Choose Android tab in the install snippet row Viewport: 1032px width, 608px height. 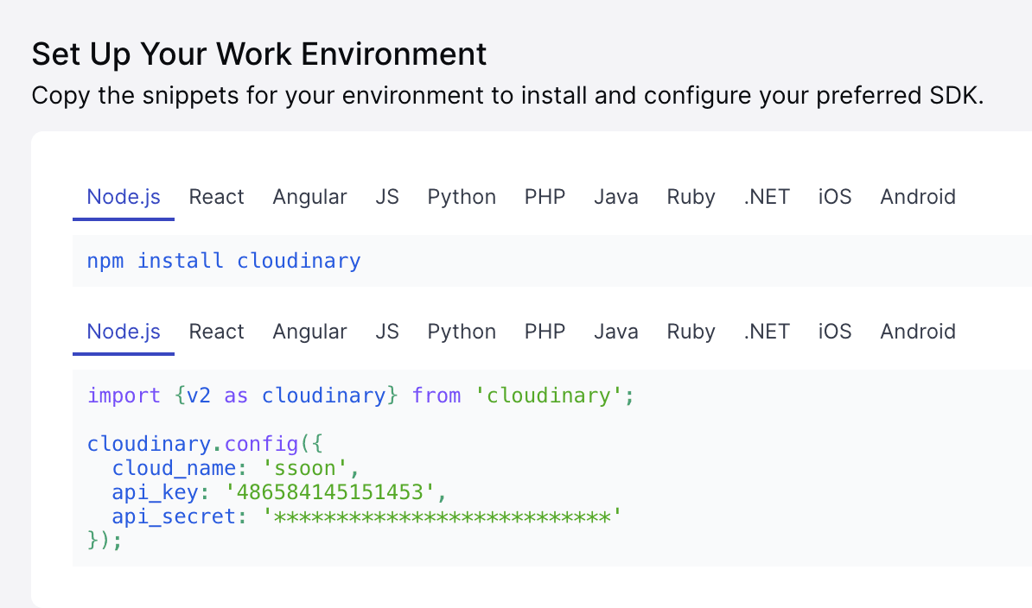(x=918, y=197)
